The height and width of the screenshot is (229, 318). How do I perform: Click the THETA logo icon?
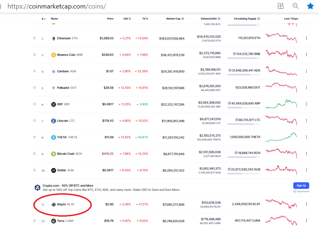click(x=54, y=137)
